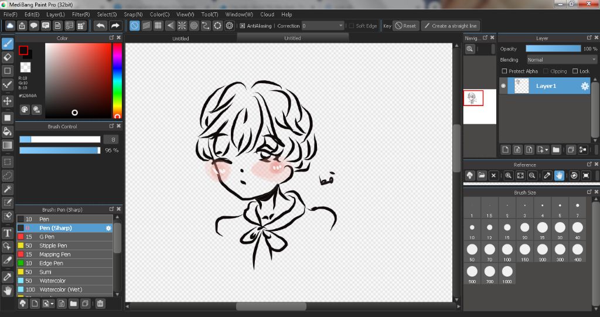Duplicate the layer using the copy icon
600x317 pixels.
(x=571, y=149)
